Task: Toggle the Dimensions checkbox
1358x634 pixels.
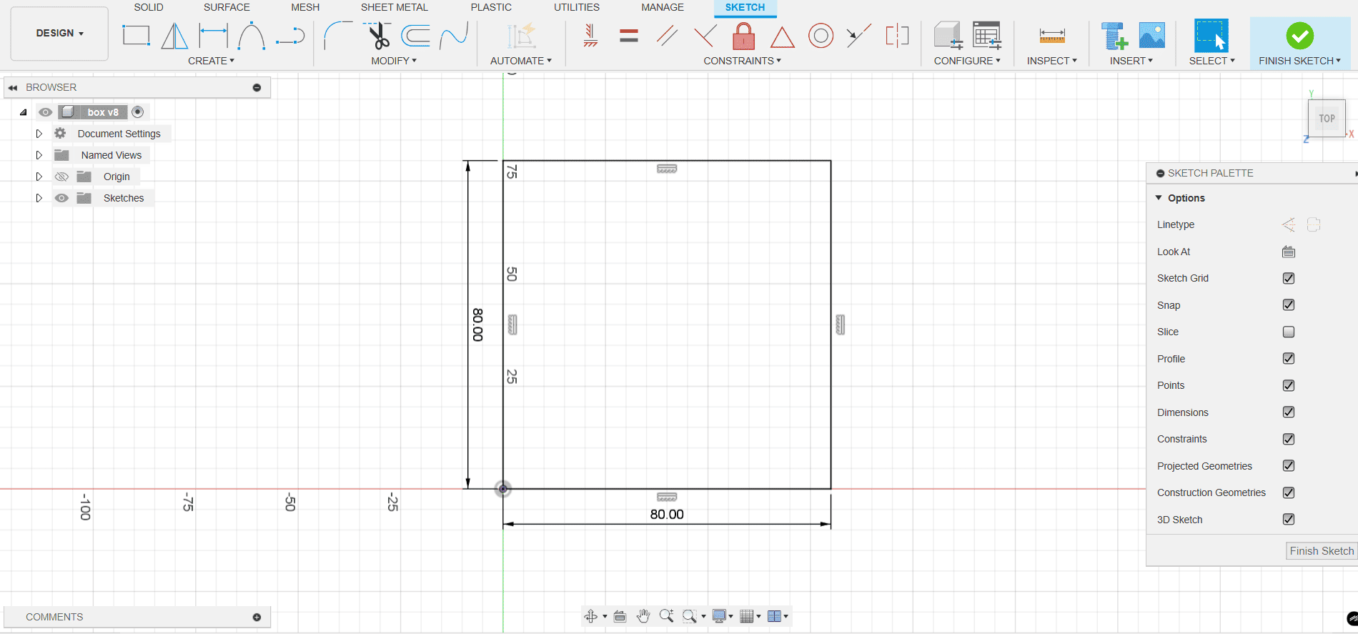Action: (1289, 412)
